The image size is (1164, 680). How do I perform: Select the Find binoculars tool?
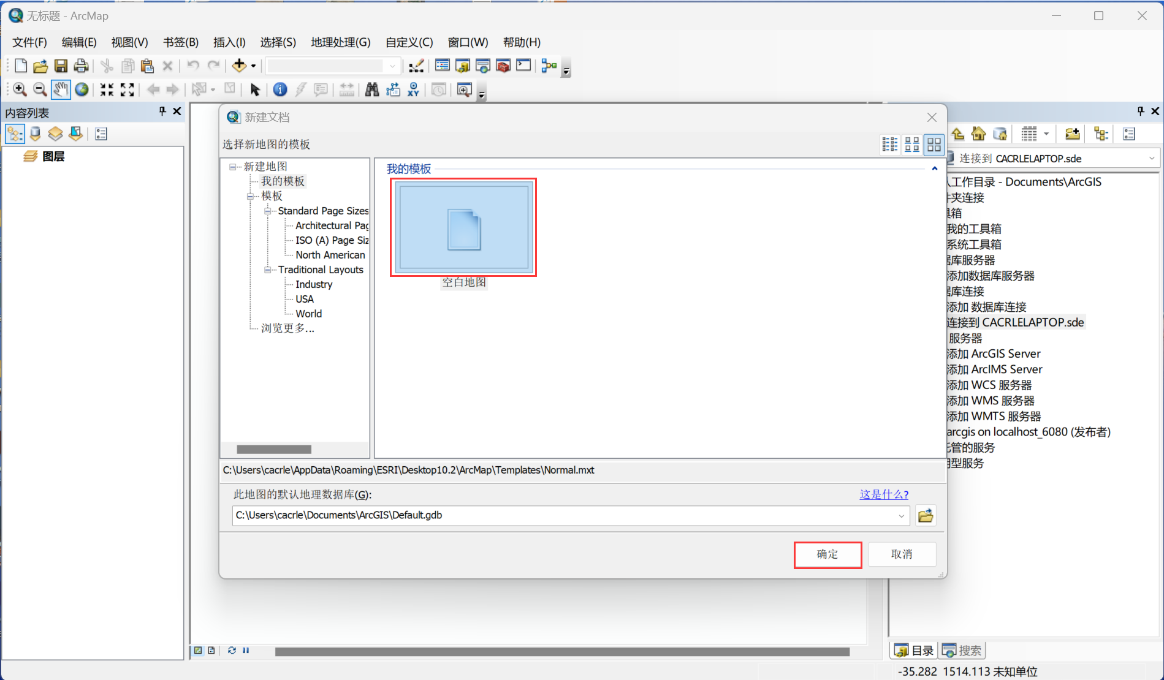(x=372, y=89)
